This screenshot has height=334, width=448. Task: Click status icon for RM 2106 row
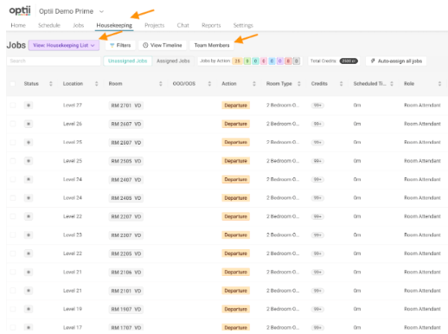click(29, 272)
